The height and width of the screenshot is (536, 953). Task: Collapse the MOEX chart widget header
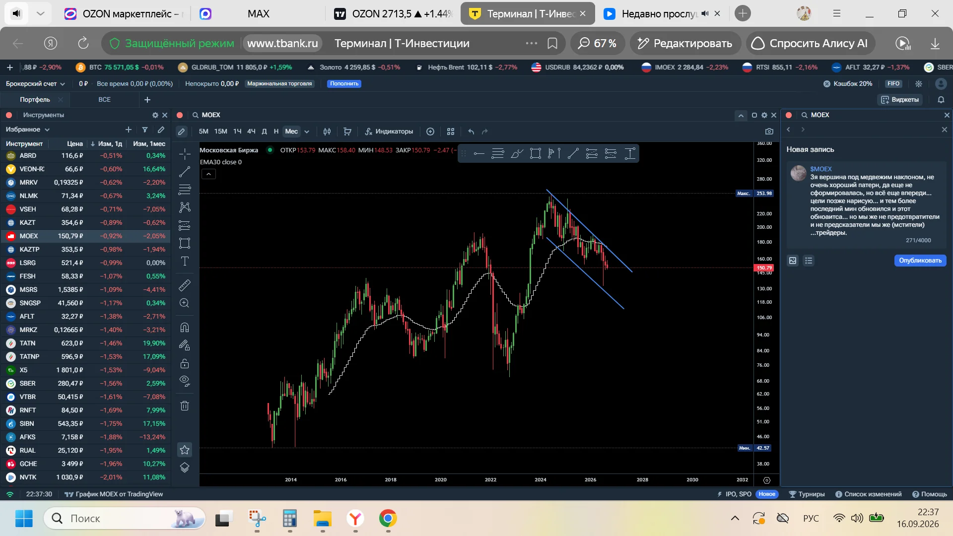point(741,115)
